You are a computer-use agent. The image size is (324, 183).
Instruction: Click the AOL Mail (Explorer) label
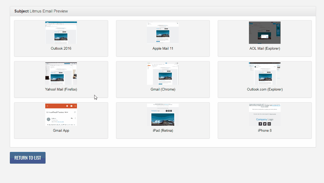[265, 49]
